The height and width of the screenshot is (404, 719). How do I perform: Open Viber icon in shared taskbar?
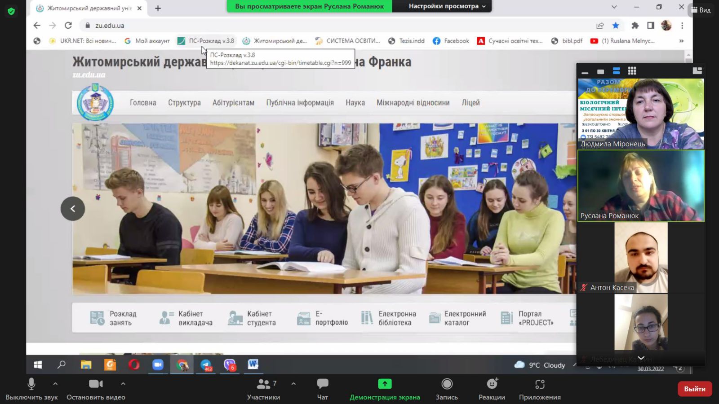point(230,365)
